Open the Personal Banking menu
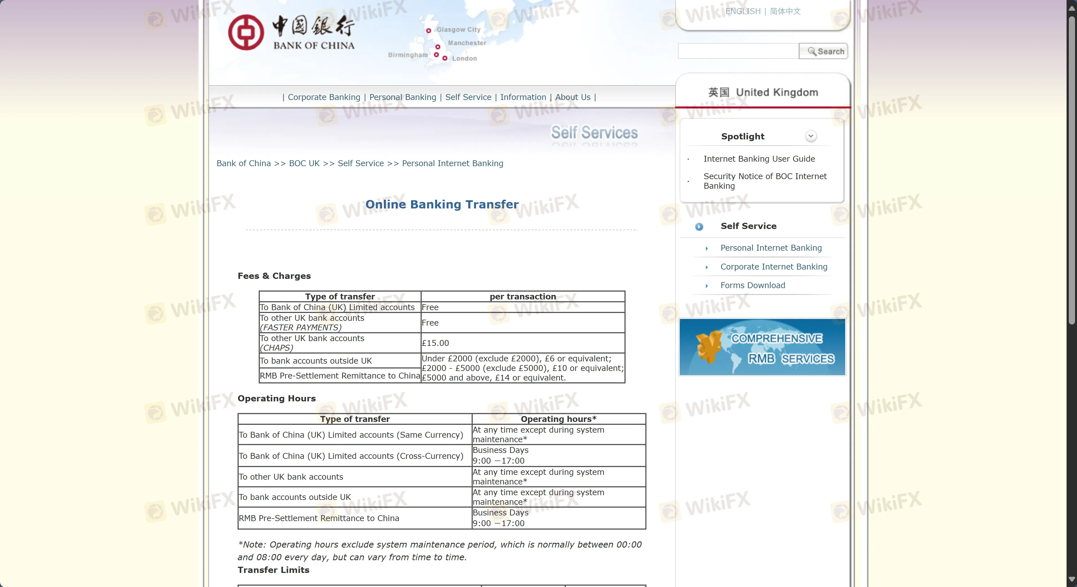Screen dimensions: 1077x587 point(402,97)
